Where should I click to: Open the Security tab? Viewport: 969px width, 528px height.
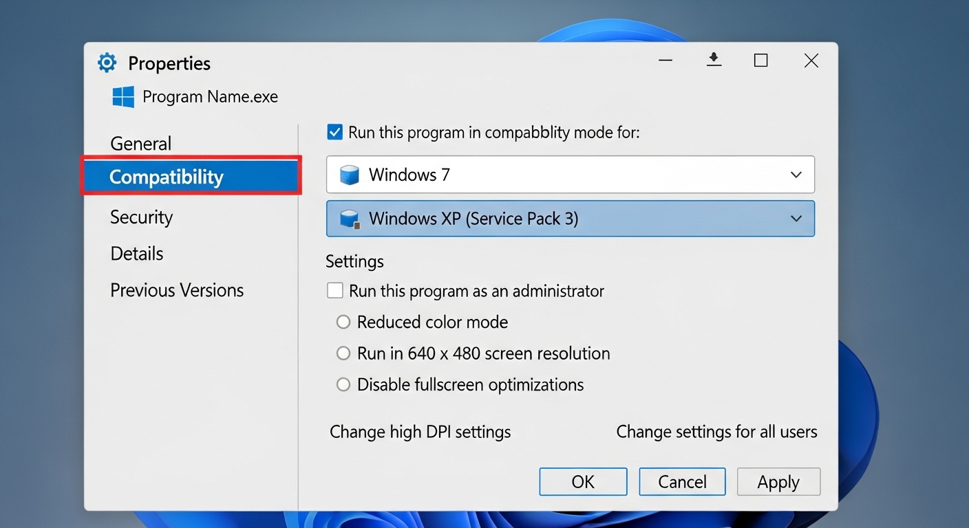click(141, 217)
